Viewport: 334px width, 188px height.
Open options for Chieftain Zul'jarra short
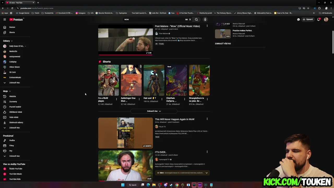coord(184,99)
